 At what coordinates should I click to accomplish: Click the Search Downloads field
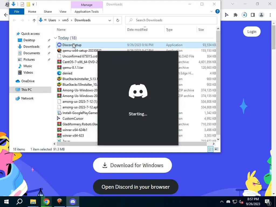pyautogui.click(x=171, y=20)
